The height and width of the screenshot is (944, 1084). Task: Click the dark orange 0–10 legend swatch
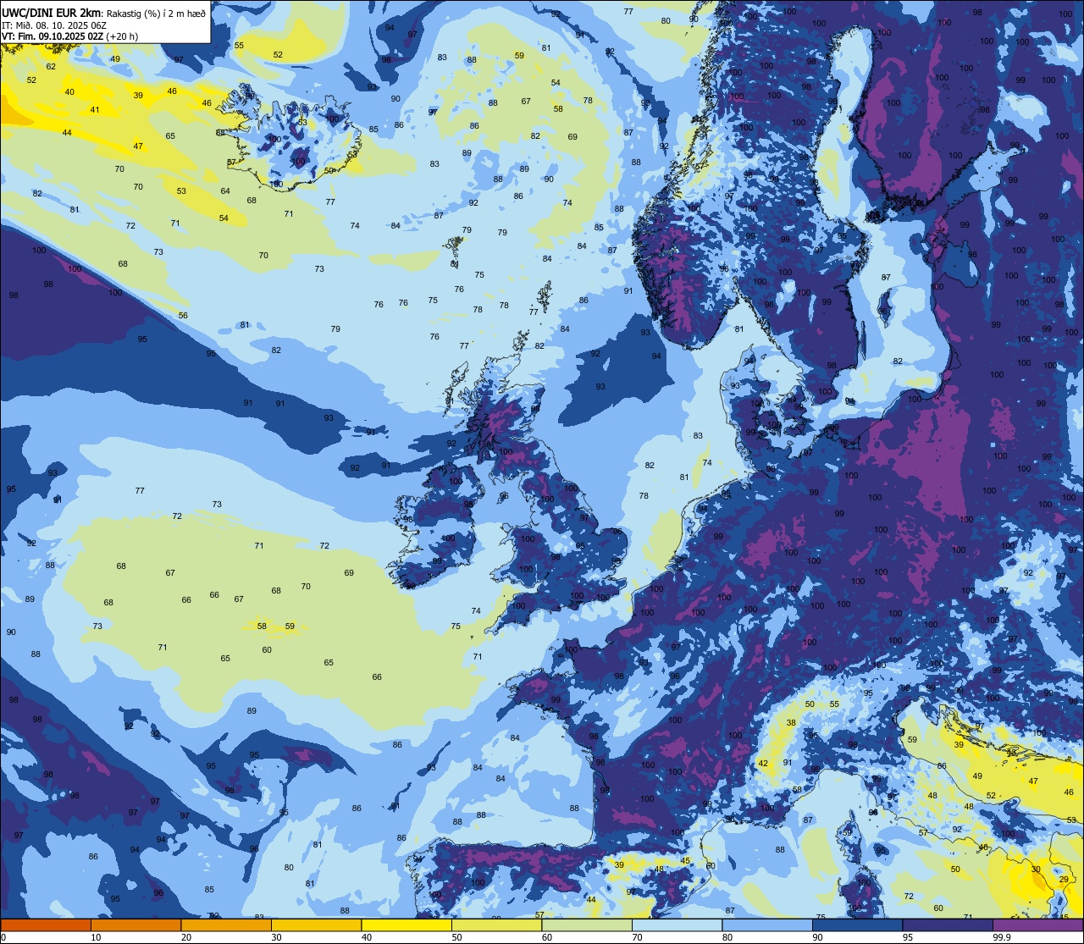coord(46,925)
